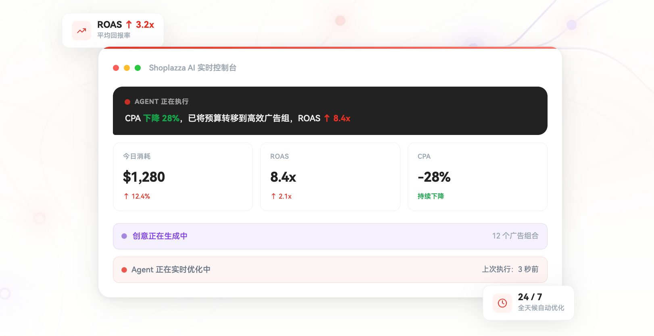
Task: Click 上次执行: 3 秒前 timestamp
Action: pos(510,269)
